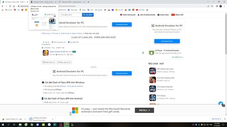The width and height of the screenshot is (227, 127).
Task: Click the Phiên bản cũ button
Action: click(49, 62)
